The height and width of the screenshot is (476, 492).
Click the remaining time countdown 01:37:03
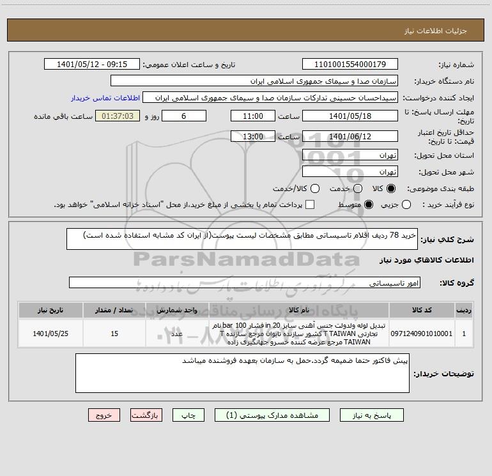click(x=118, y=116)
